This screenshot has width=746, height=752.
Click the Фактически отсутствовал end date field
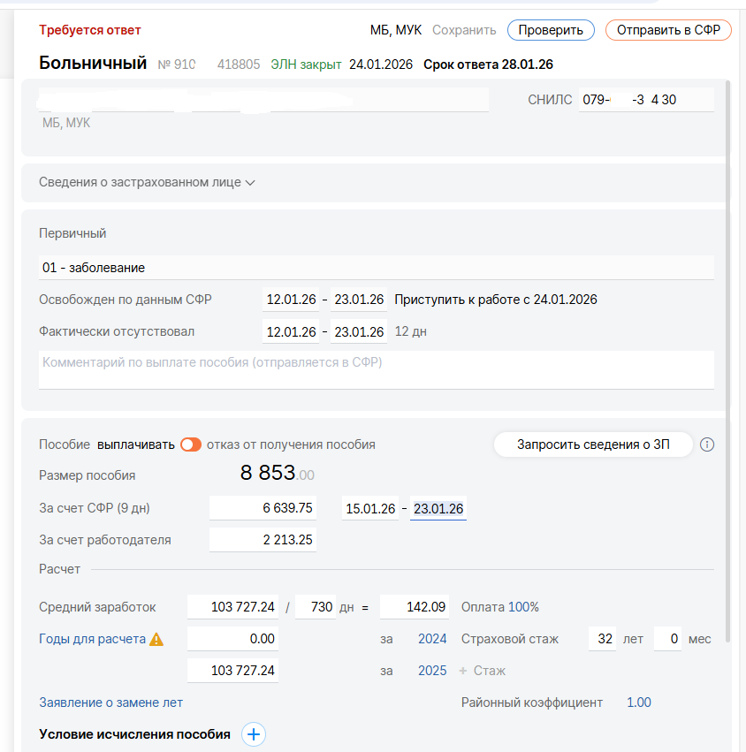coord(359,332)
